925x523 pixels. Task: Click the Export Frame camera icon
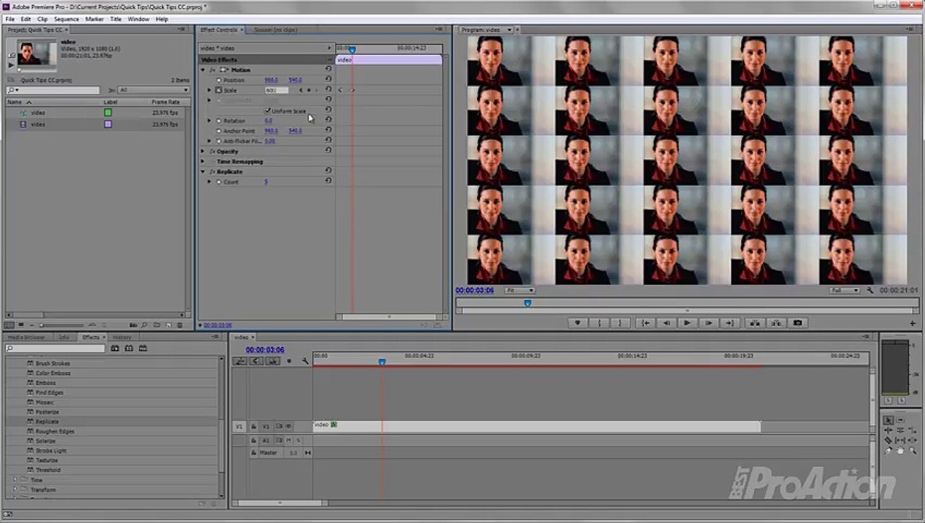(x=798, y=323)
